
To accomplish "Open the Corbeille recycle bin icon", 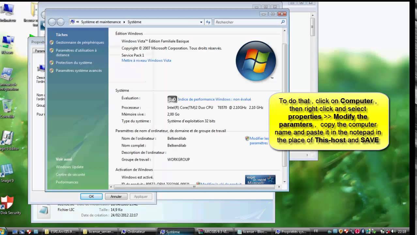I will pyautogui.click(x=7, y=109).
